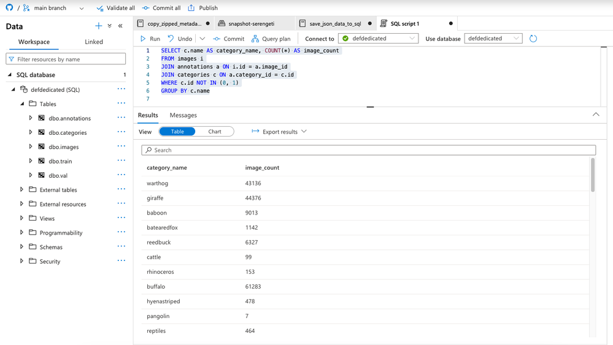
Task: Sort by the image_count column header
Action: tap(262, 167)
